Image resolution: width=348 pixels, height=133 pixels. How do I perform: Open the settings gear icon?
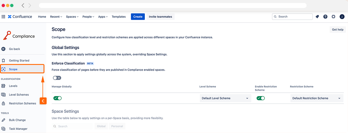point(333,17)
